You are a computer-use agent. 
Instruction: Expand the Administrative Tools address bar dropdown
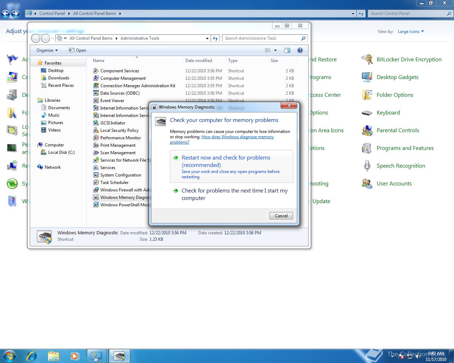[207, 38]
